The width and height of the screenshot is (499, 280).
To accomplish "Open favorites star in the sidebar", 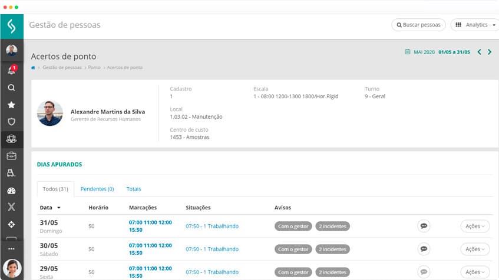I will 11,105.
